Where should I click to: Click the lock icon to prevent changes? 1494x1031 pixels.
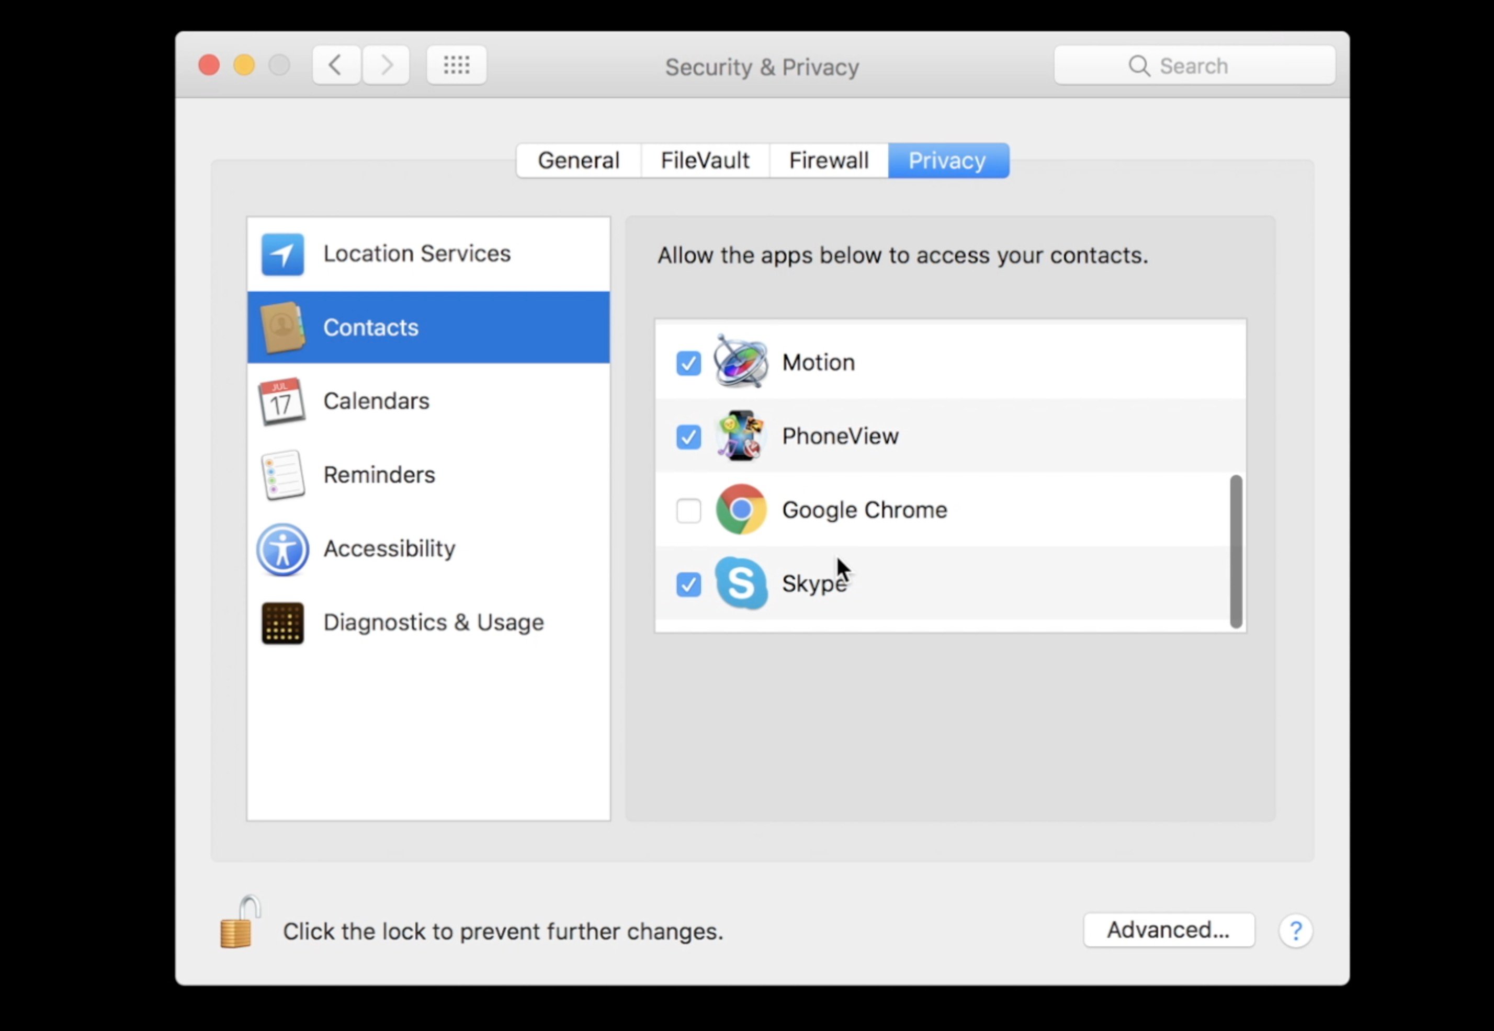point(240,922)
